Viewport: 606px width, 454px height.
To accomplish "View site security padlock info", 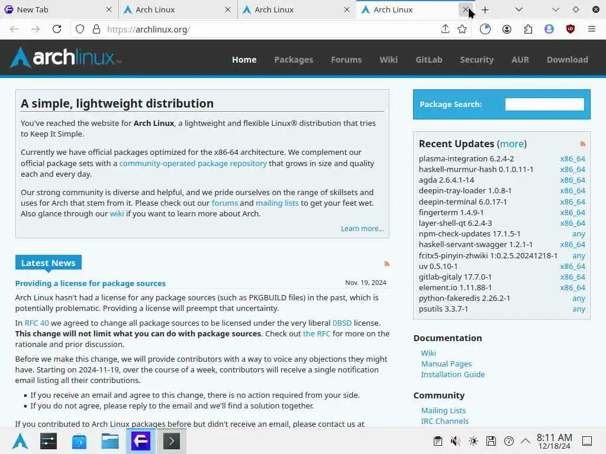I will pos(96,30).
